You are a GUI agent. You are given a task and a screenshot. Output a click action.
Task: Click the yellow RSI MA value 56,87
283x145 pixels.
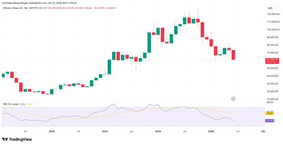coord(30,104)
